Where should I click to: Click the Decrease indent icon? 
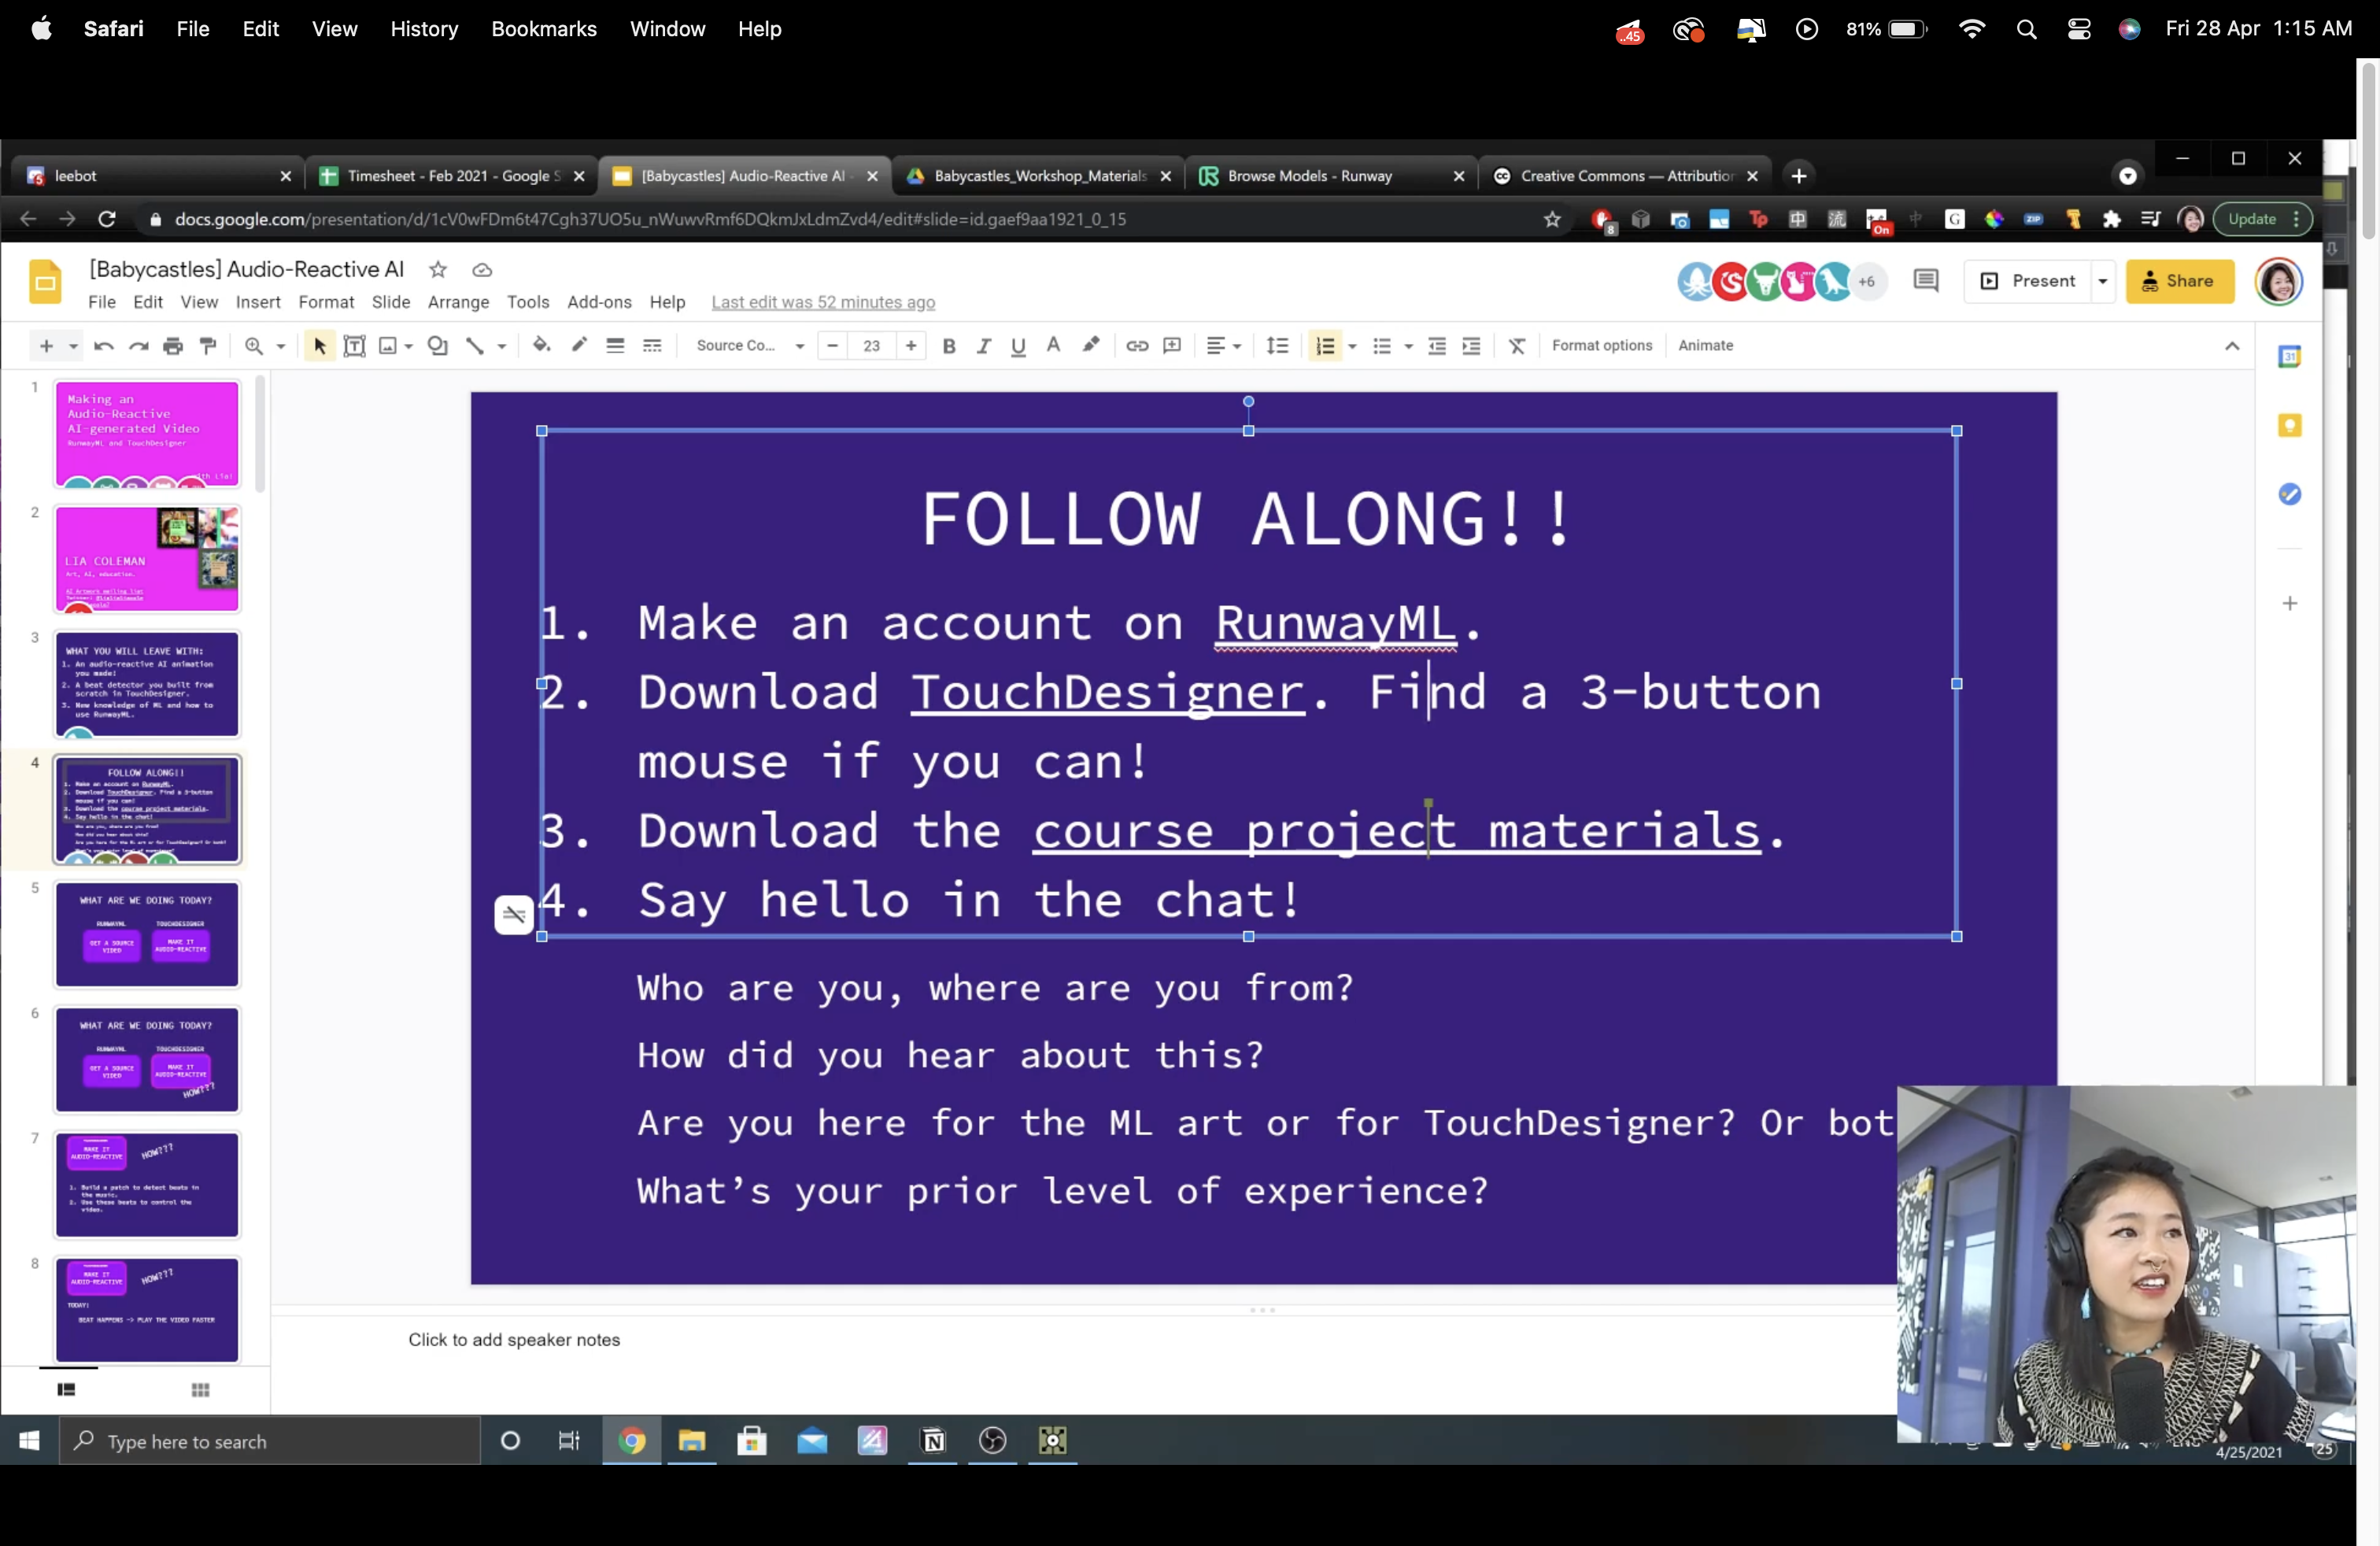coord(1437,346)
